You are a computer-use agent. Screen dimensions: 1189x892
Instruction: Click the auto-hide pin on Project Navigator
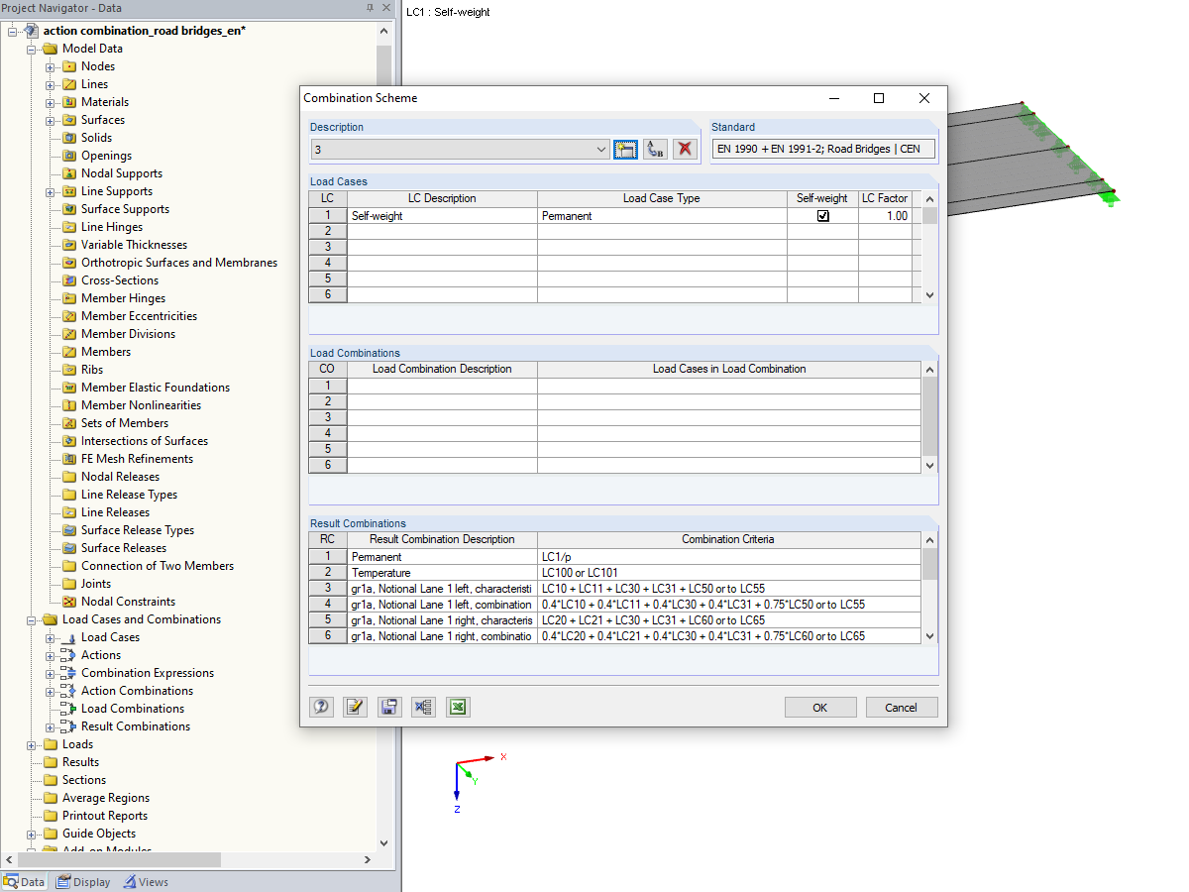click(372, 8)
